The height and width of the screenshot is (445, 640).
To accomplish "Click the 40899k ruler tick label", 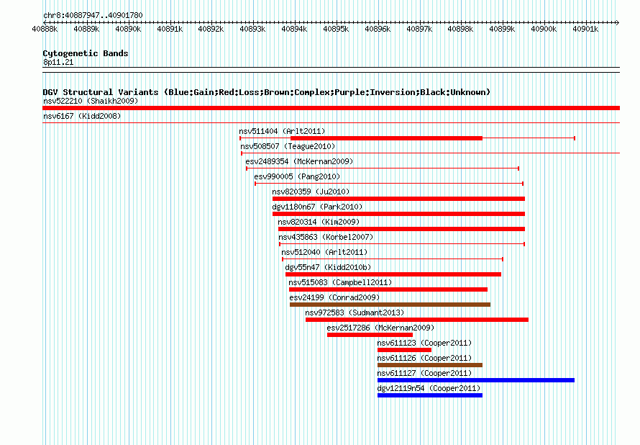I will [502, 29].
